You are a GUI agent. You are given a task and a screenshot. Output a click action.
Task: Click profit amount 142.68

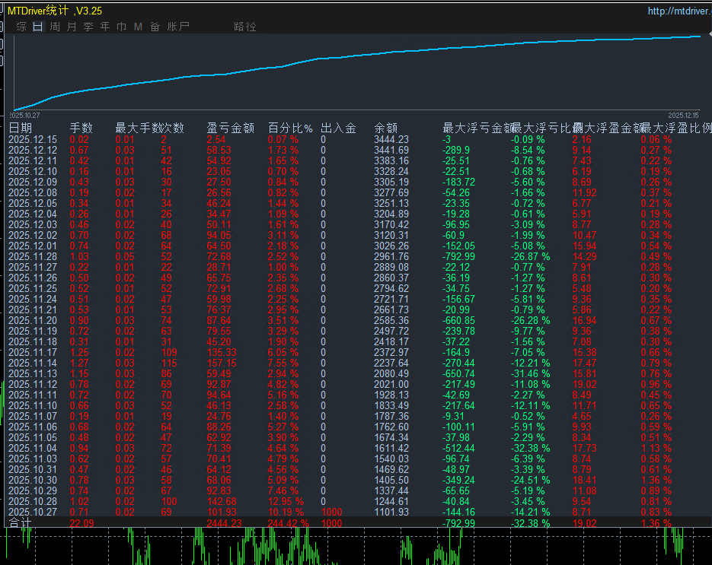click(x=222, y=502)
